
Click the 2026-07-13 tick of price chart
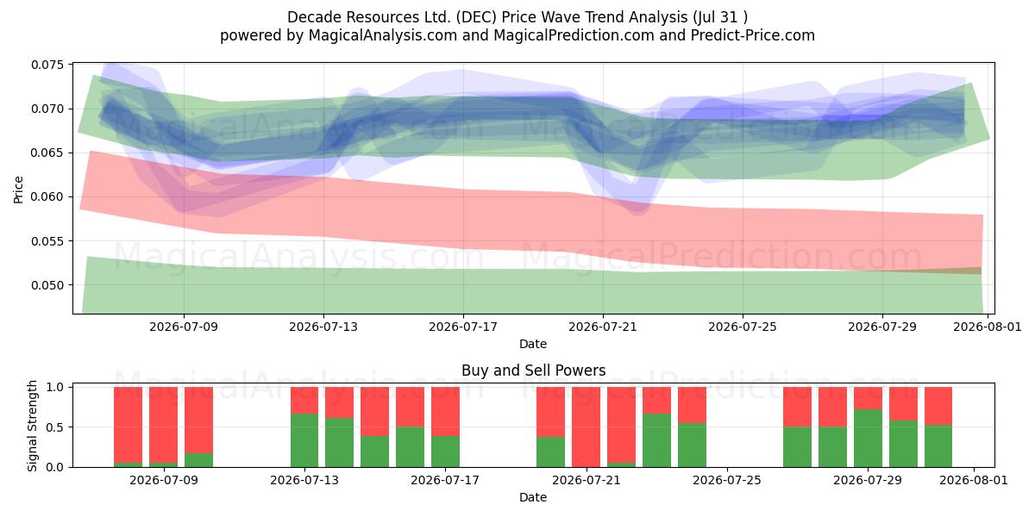tap(323, 327)
